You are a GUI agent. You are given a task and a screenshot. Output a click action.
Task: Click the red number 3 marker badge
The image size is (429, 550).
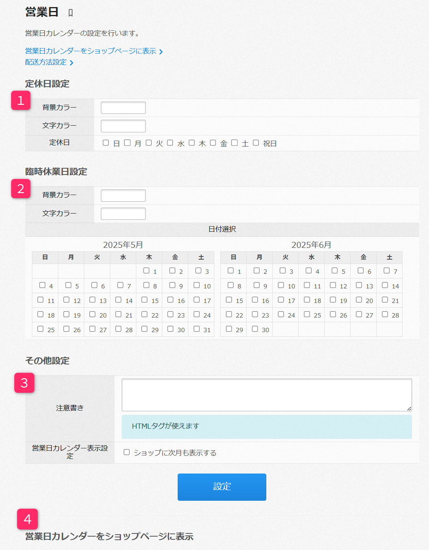(24, 383)
